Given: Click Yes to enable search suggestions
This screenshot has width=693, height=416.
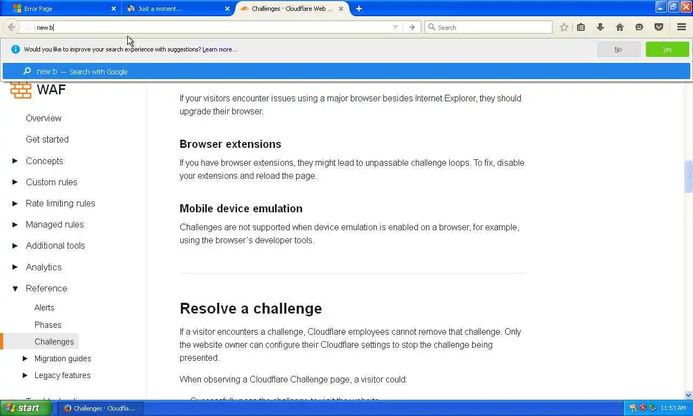Looking at the screenshot, I should [667, 49].
